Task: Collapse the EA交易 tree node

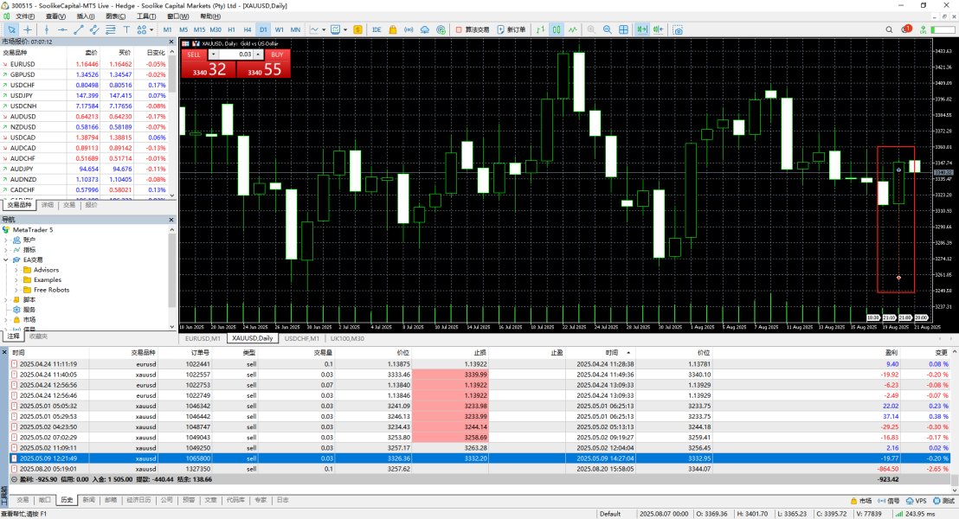Action: (6, 259)
